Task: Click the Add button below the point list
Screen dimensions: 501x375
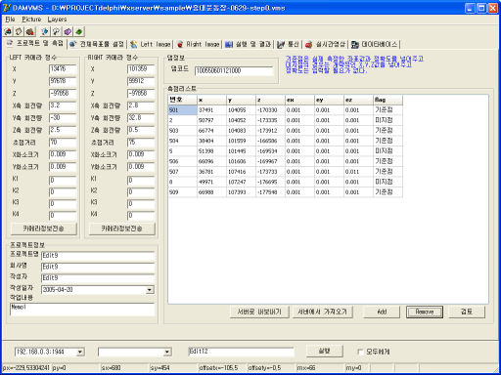Action: point(382,312)
